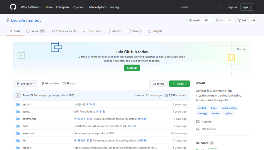Select the python topic tag

coord(228,113)
